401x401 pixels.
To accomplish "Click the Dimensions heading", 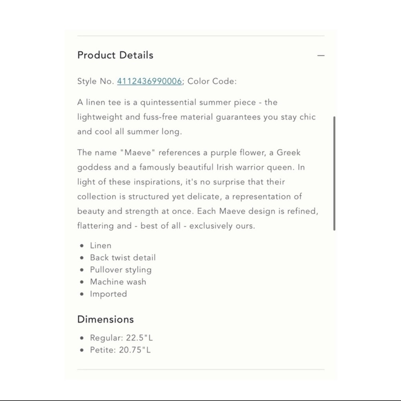I will tap(105, 320).
